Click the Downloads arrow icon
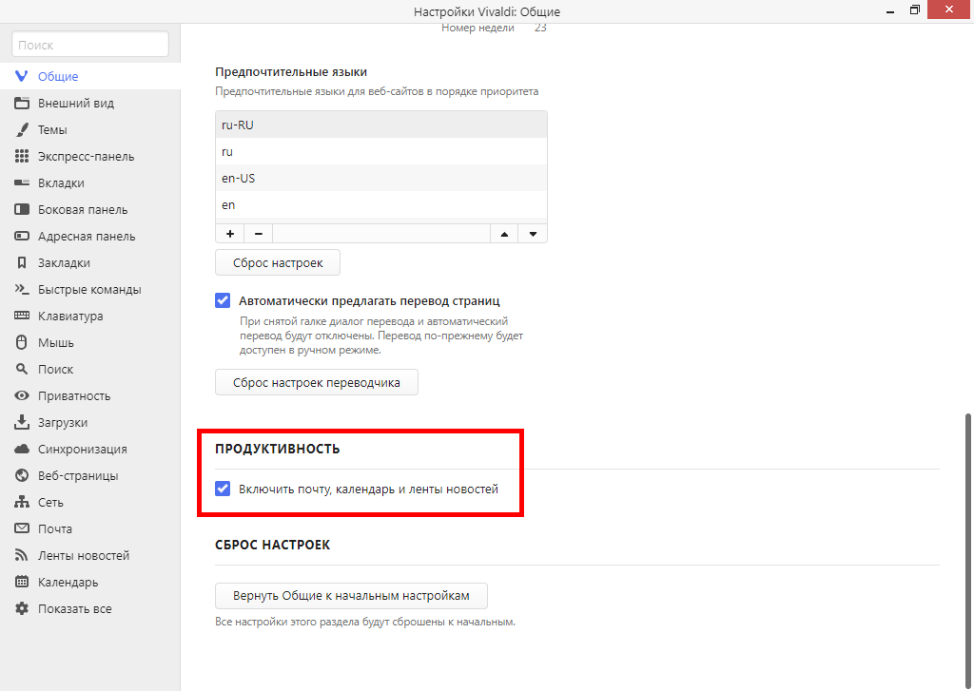 [22, 423]
